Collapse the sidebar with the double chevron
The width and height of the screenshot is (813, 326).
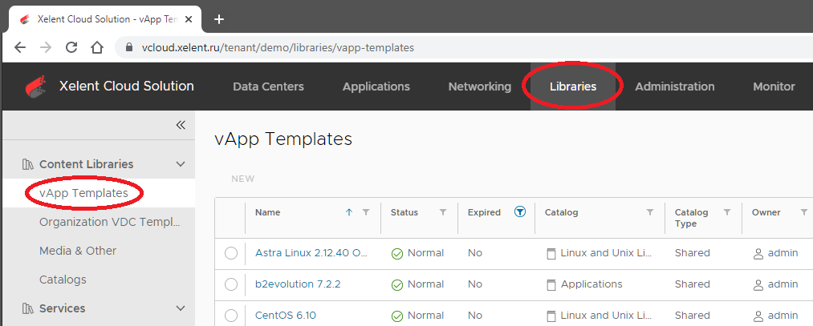(x=181, y=125)
